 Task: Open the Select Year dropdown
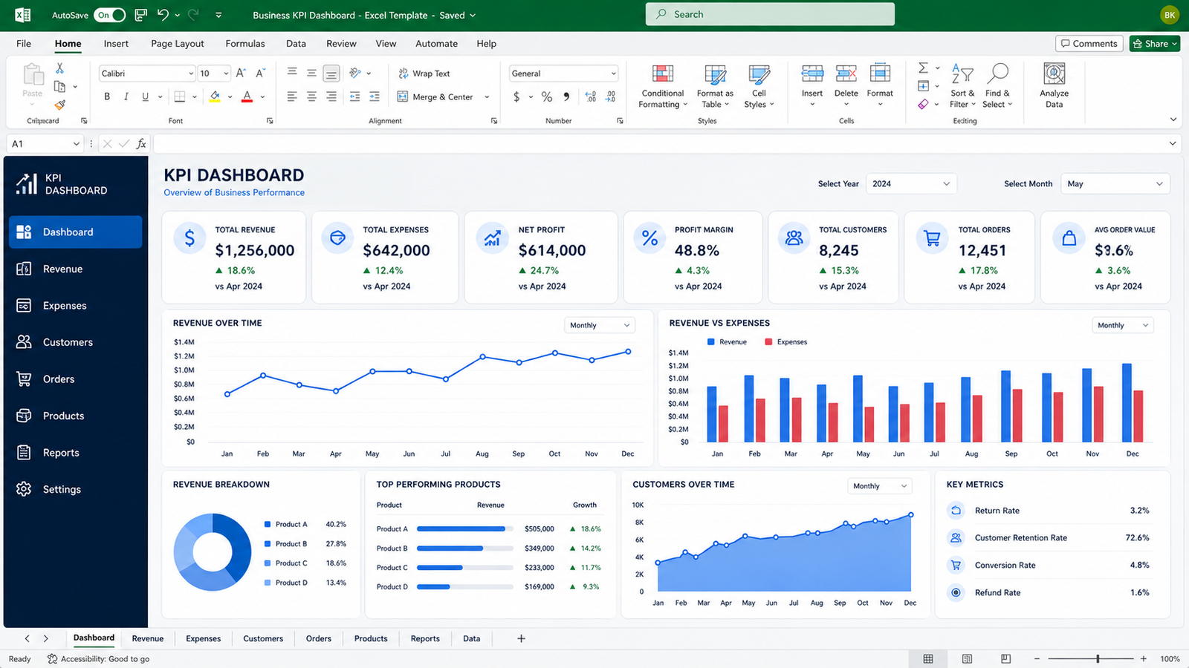tap(911, 183)
